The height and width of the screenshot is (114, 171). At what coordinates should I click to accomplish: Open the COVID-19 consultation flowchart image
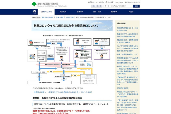[69, 59]
